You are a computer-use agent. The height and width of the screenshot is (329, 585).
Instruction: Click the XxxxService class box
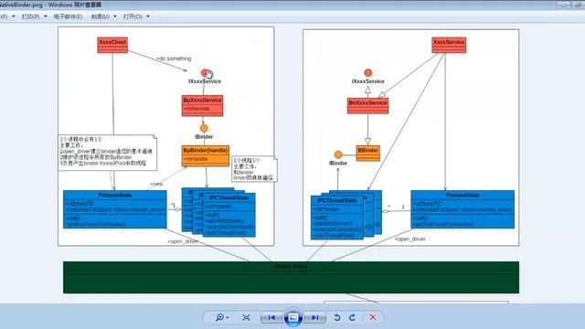[449, 45]
